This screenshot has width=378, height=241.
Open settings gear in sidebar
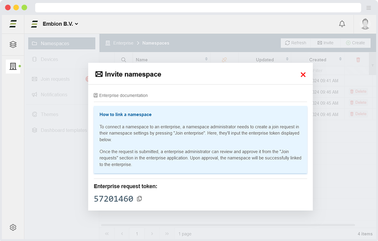pos(13,227)
